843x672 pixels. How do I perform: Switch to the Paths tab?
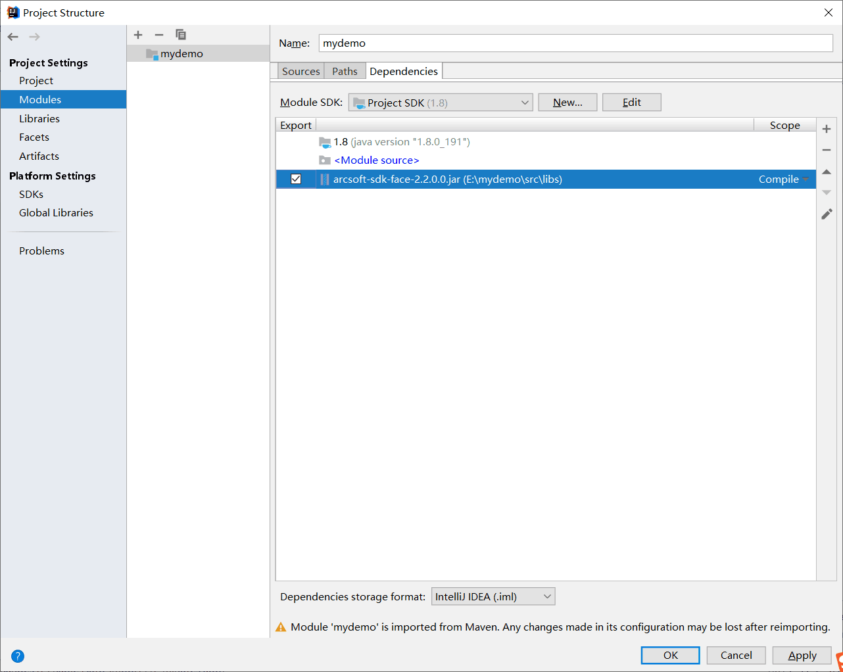click(x=344, y=70)
